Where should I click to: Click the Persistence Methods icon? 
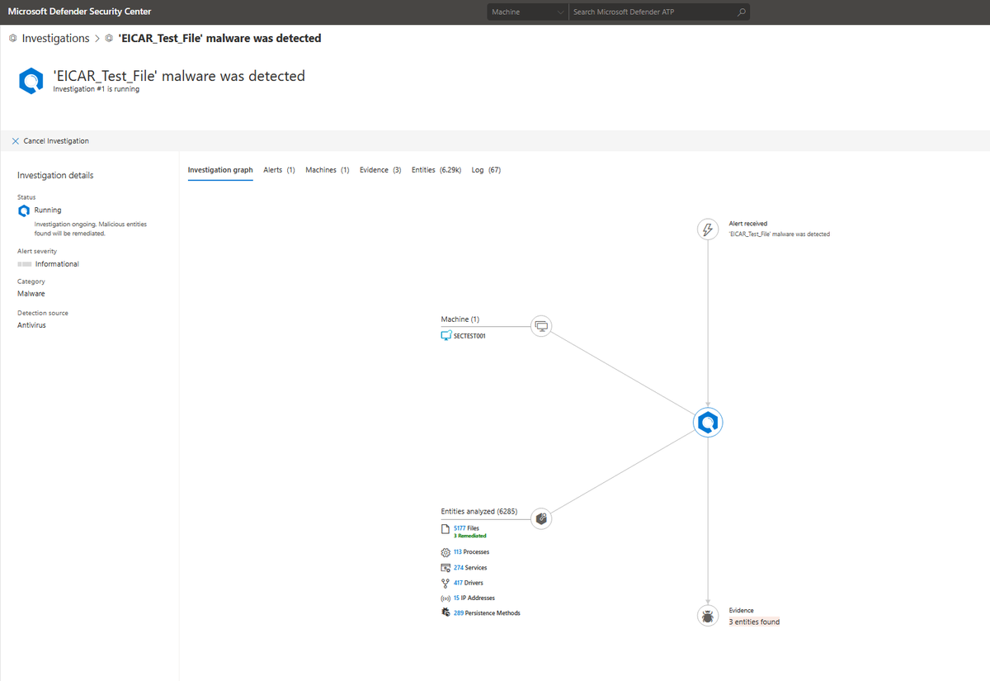click(x=445, y=612)
